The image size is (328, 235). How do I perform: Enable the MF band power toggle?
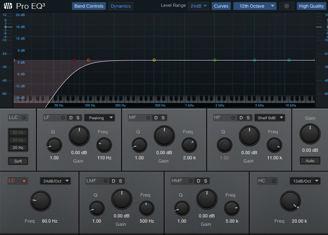pyautogui.click(x=148, y=118)
